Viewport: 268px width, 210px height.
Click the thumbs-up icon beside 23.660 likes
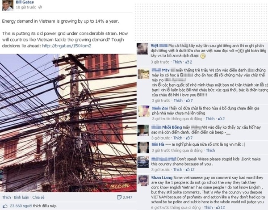click(5, 206)
